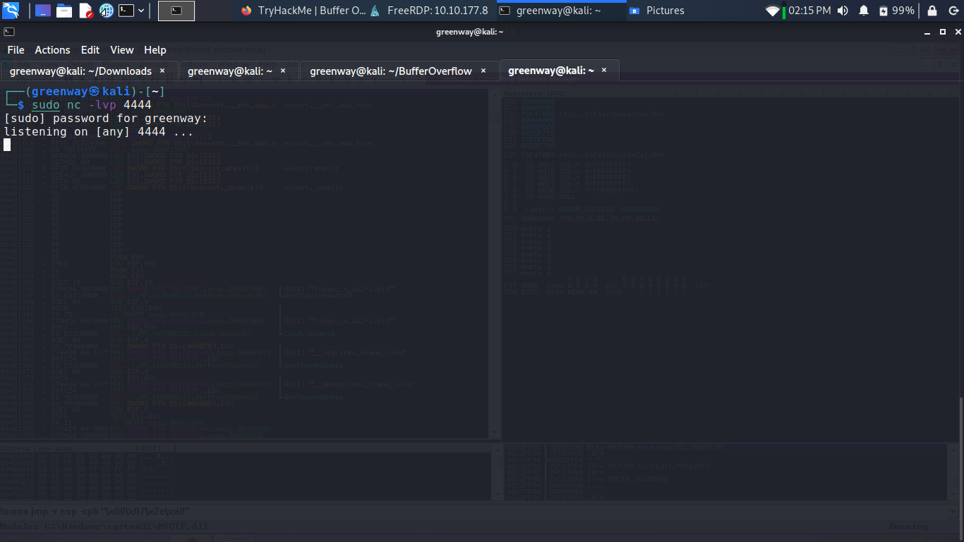Lock the screen with the padlock icon
964x542 pixels.
tap(932, 11)
